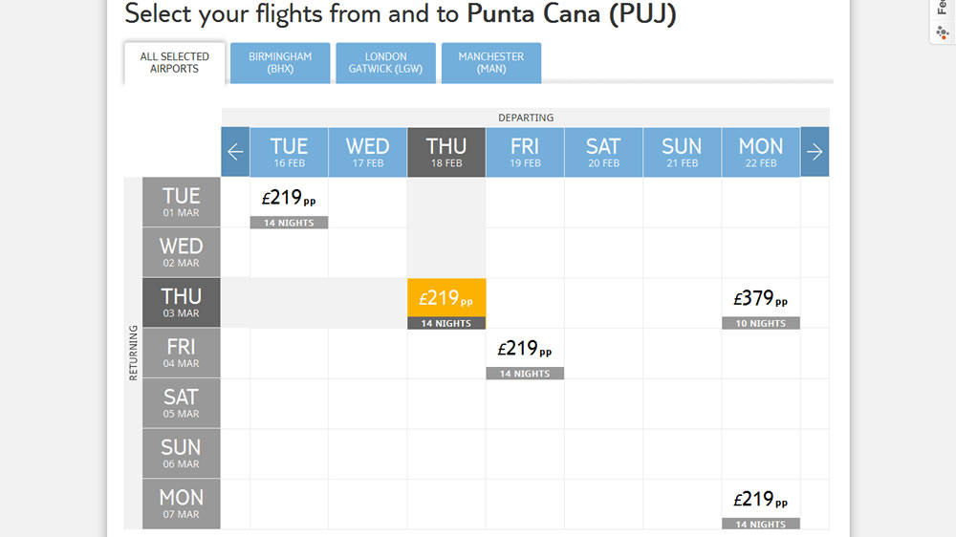Image resolution: width=956 pixels, height=537 pixels.
Task: Click the WED 02 MAR returning row header
Action: 181,252
